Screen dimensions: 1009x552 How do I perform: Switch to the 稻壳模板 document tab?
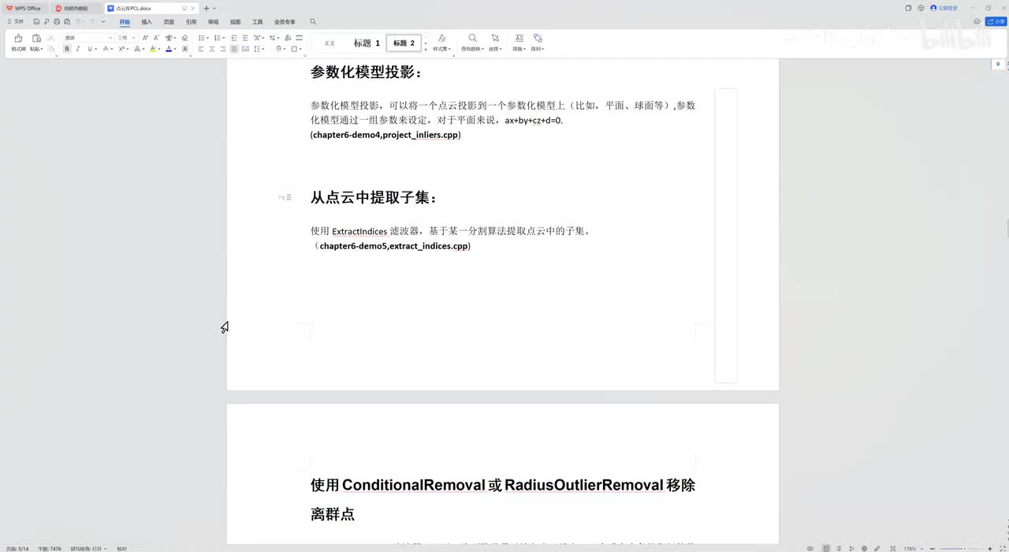coord(76,8)
